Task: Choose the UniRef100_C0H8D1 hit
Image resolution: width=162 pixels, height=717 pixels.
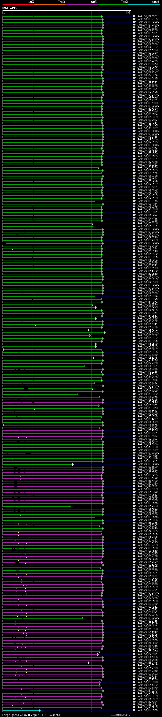Action: [x=145, y=366]
